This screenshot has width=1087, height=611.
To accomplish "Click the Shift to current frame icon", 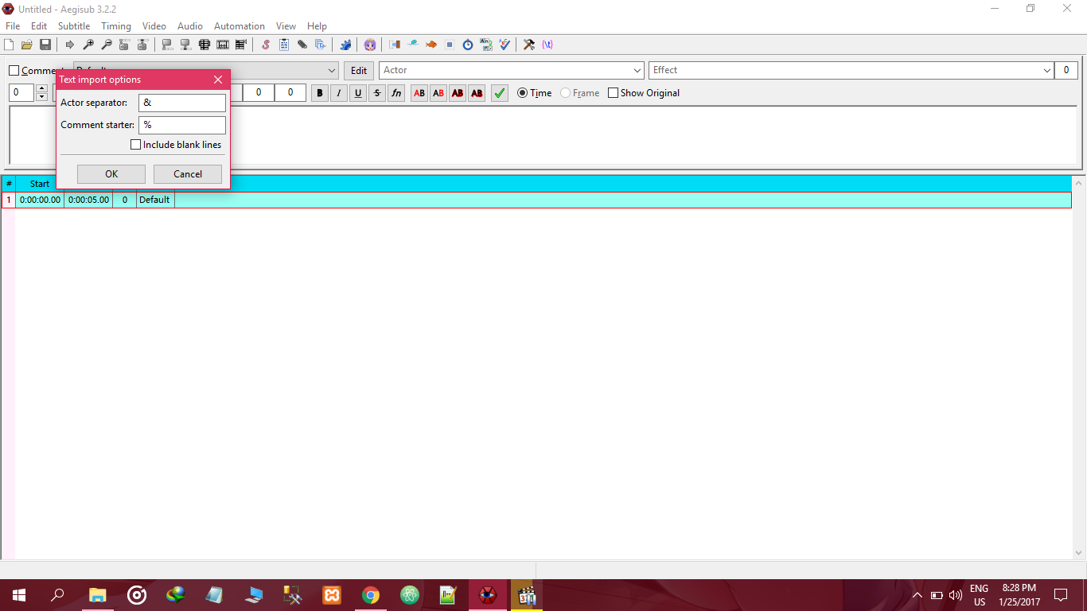I will (240, 45).
